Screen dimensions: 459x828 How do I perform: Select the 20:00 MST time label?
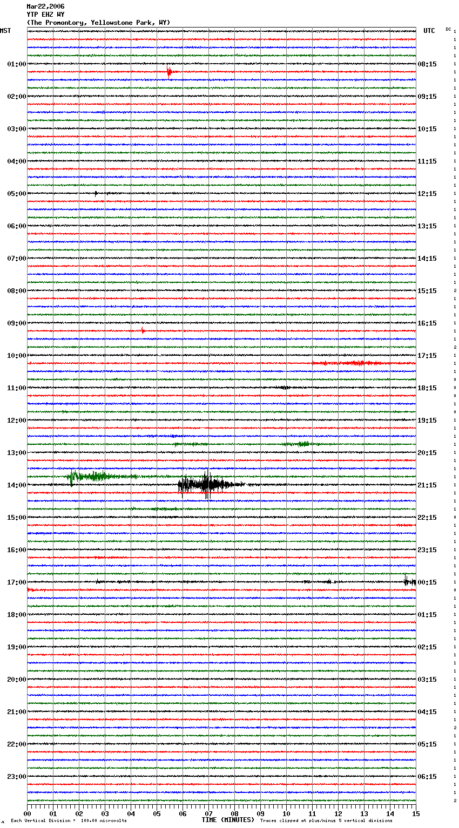pos(17,680)
